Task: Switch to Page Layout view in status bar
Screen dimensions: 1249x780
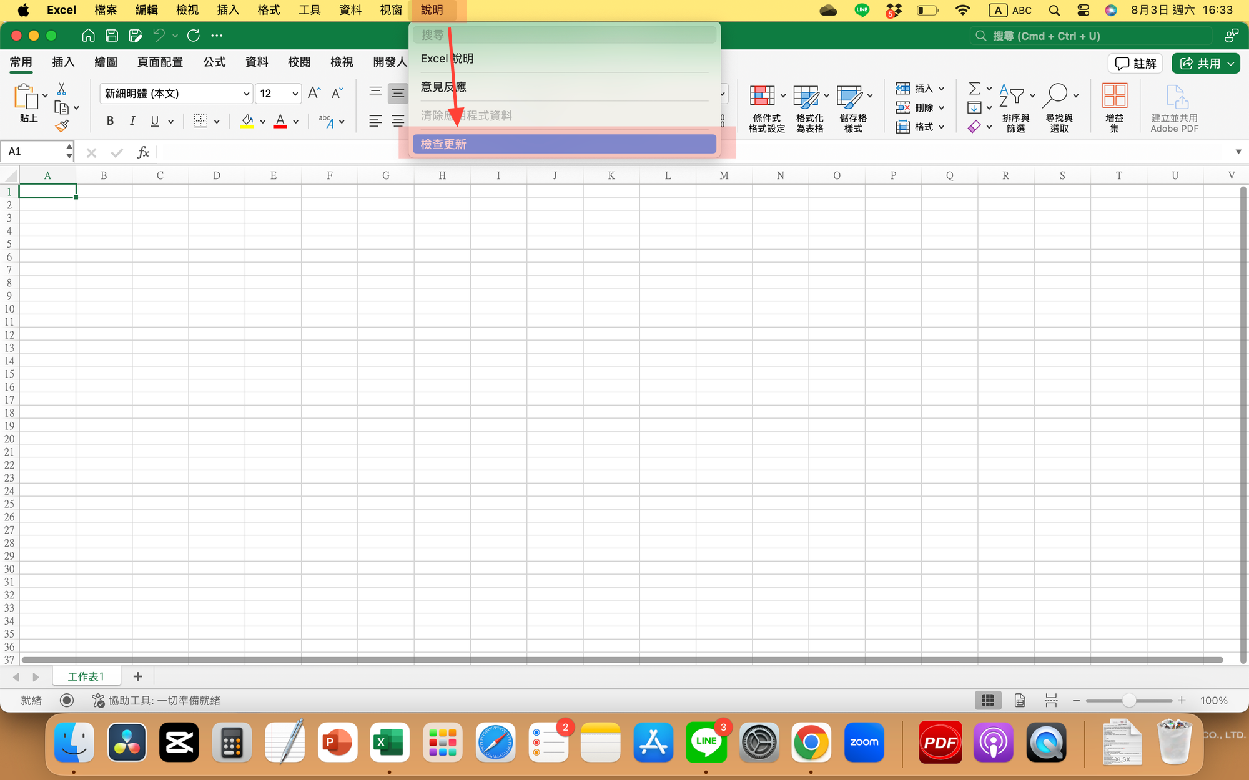Action: [1020, 701]
